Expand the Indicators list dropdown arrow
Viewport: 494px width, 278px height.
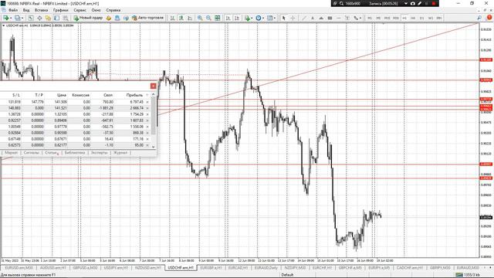click(x=252, y=18)
